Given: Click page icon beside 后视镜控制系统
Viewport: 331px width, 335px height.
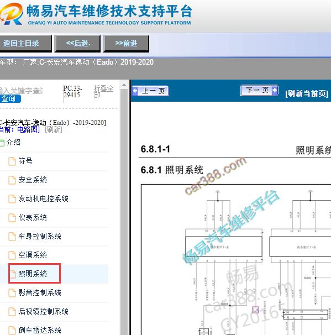Looking at the screenshot, I should click(x=12, y=312).
